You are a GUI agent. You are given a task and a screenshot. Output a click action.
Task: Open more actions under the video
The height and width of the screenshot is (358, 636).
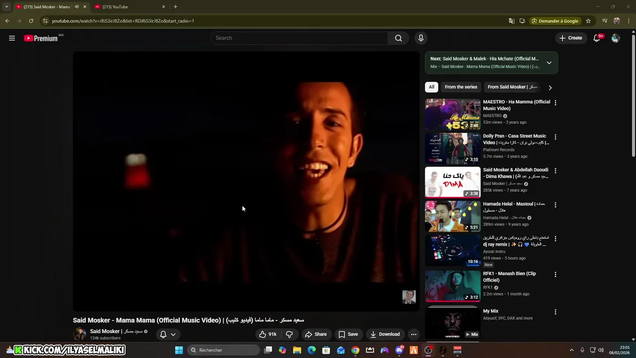tap(413, 334)
